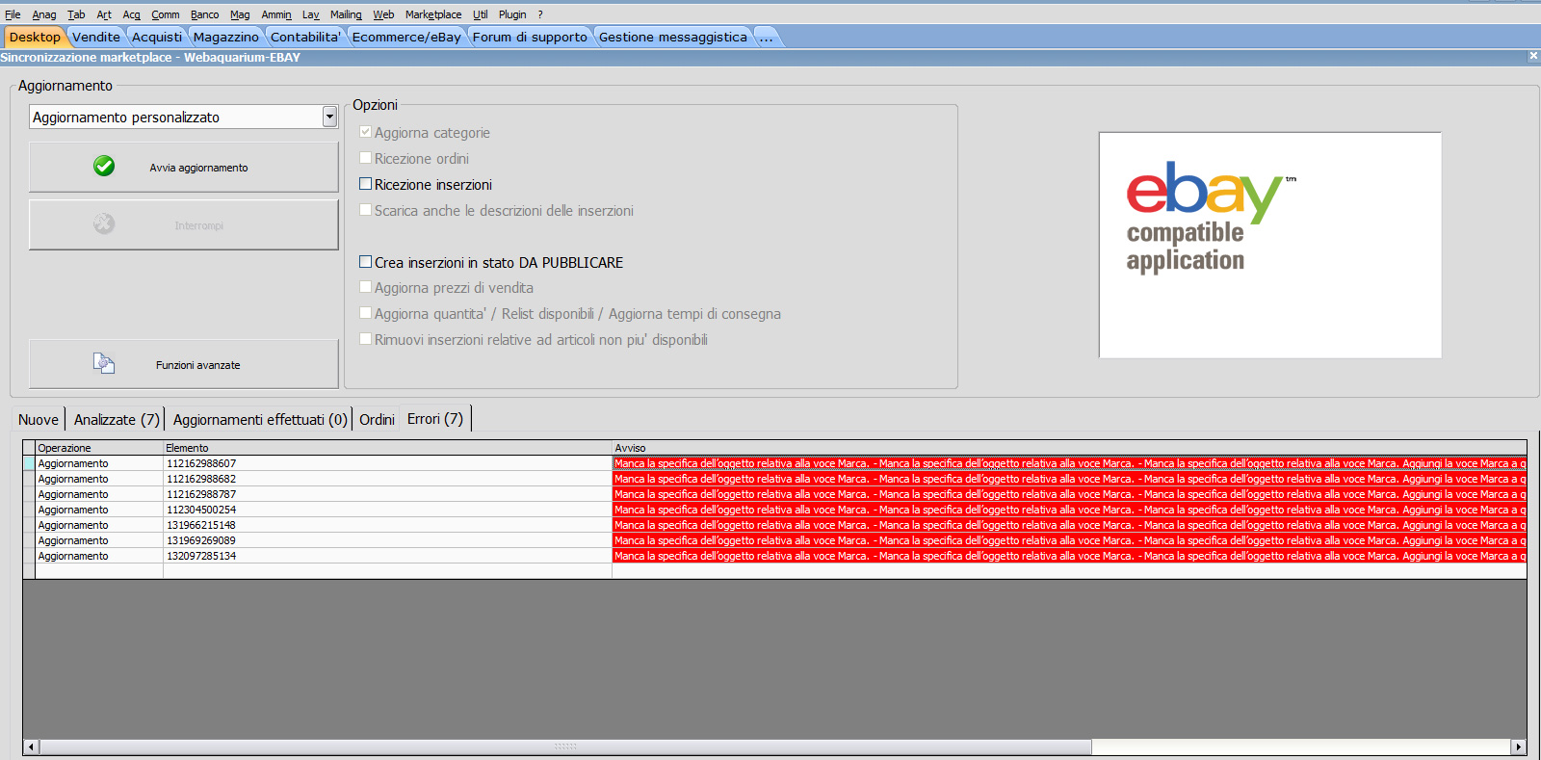Open the Art menu

104,14
